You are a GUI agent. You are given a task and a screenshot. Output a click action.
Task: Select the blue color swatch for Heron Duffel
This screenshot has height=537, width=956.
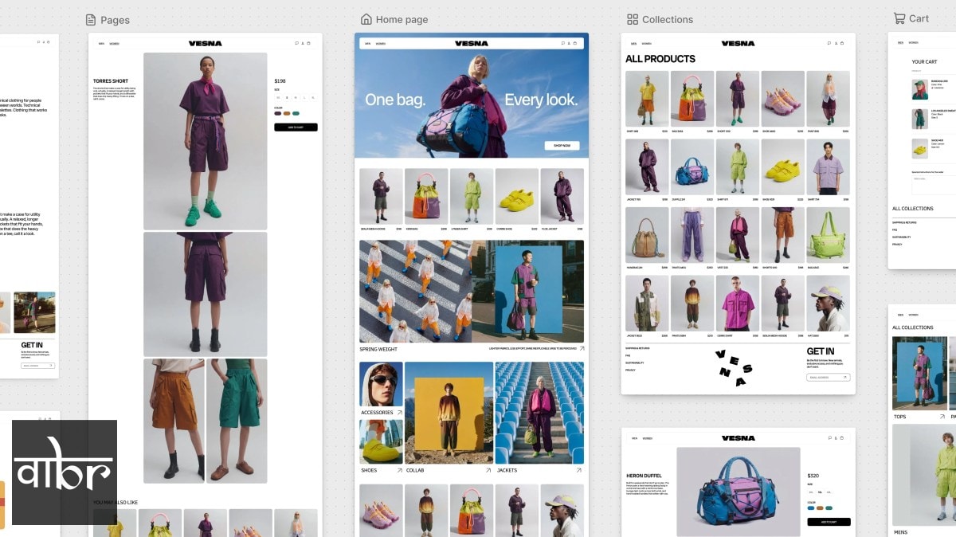pyautogui.click(x=811, y=508)
